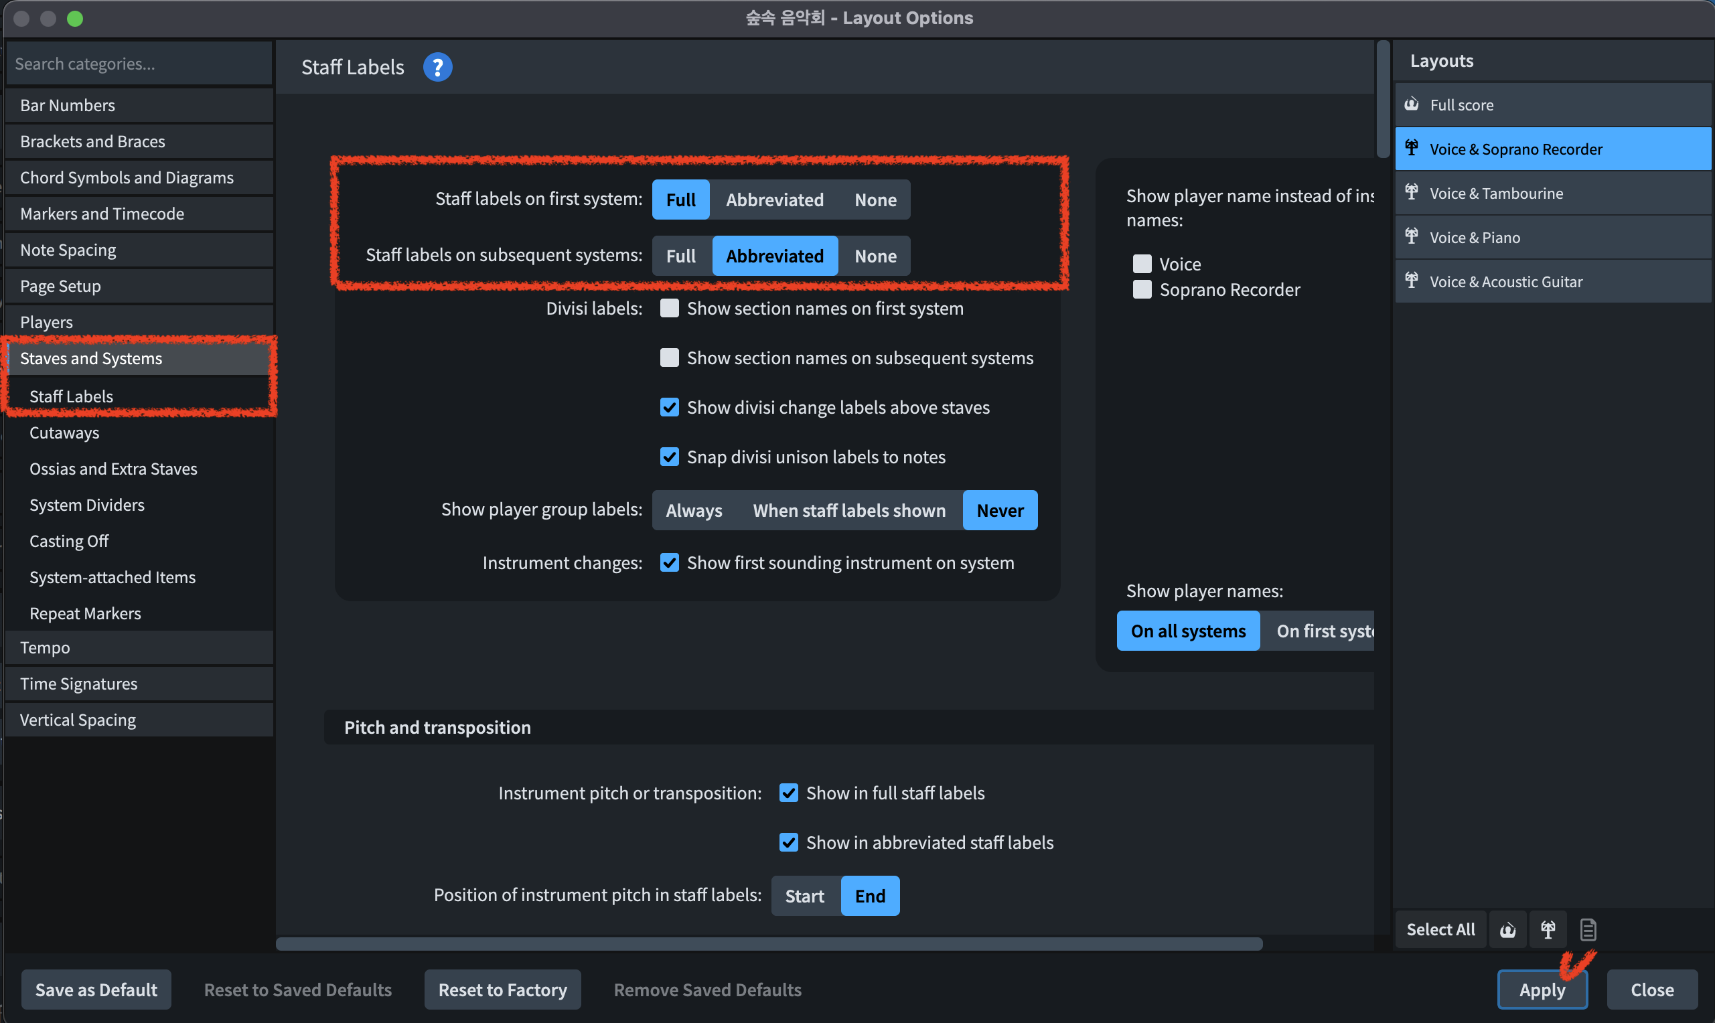Click the Full score conductor icon

click(1412, 104)
